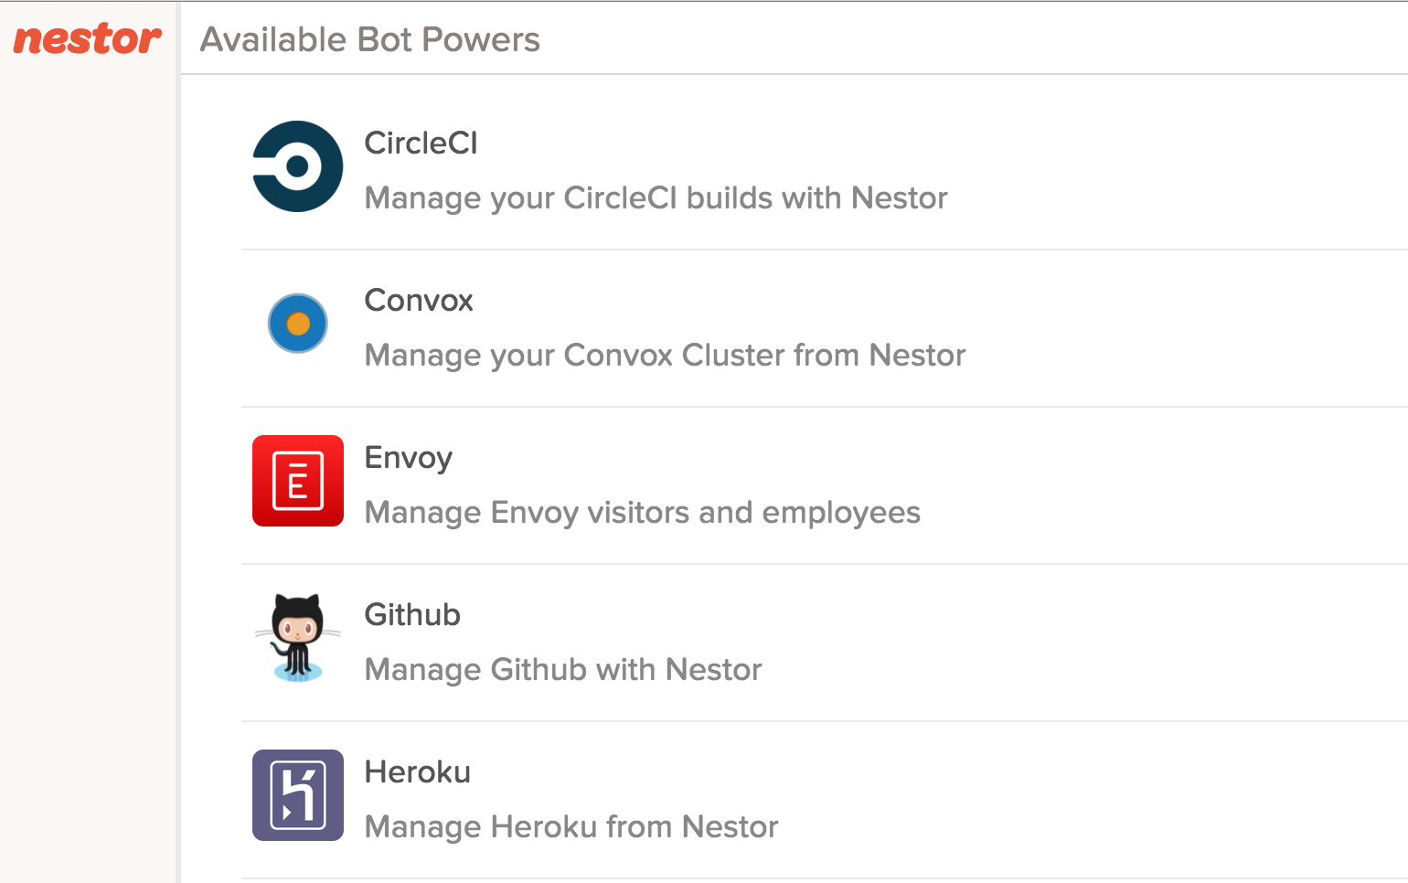Click 'Manage Github with Nestor' description
Screen dimensions: 1408x883
click(x=562, y=670)
